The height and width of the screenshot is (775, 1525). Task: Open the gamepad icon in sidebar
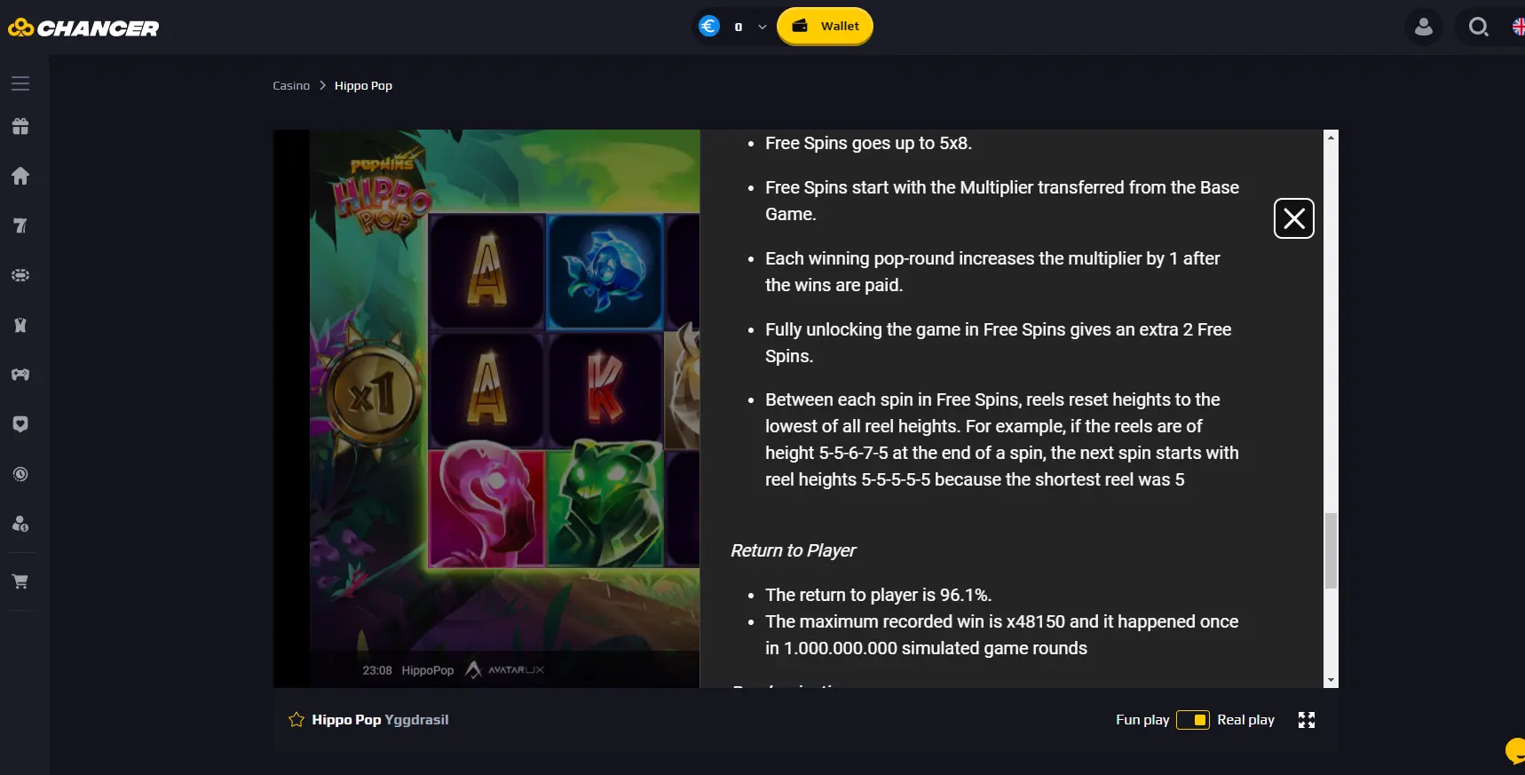[20, 375]
